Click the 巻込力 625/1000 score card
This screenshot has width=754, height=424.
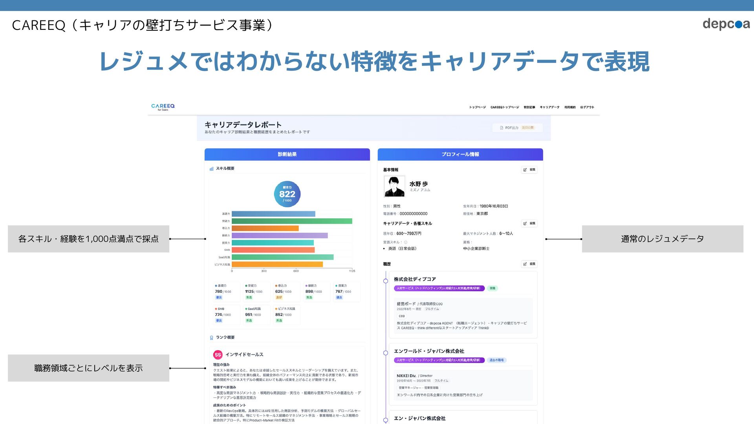[x=286, y=292]
